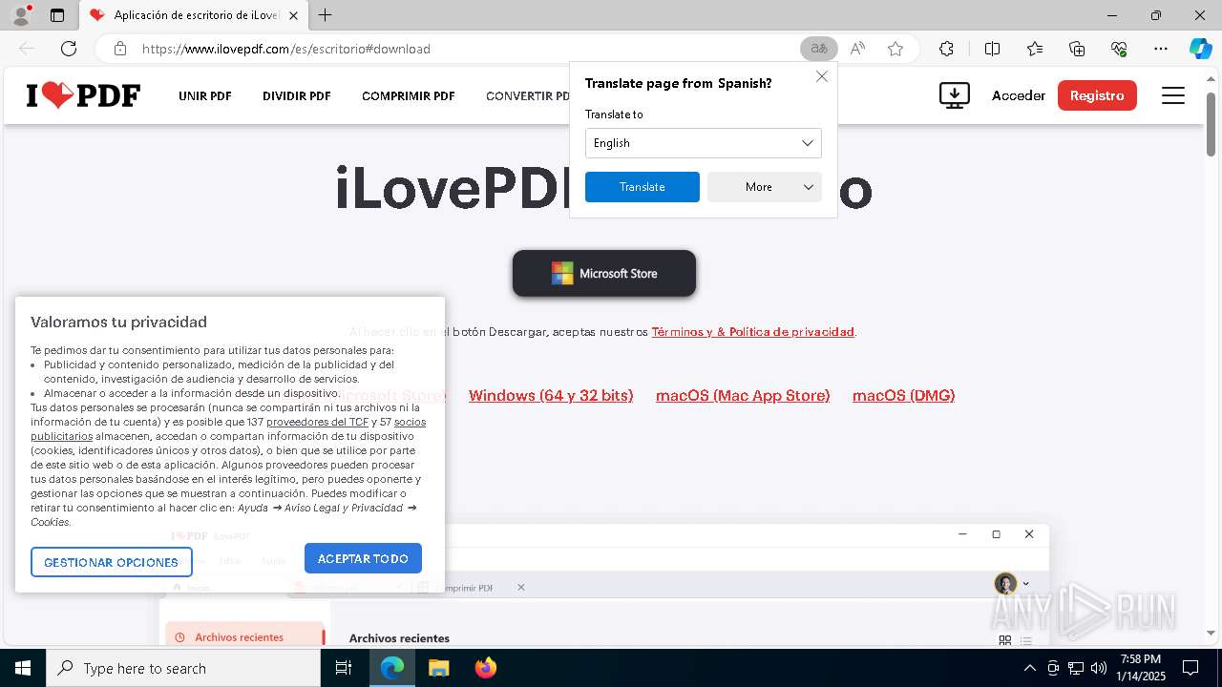Close the translate popup

click(x=821, y=76)
